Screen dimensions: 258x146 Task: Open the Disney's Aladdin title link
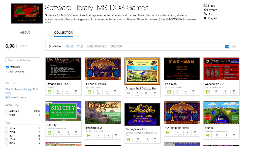136,129
